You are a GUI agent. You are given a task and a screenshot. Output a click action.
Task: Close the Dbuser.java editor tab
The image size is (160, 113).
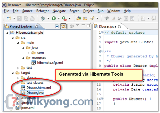tap(120, 26)
